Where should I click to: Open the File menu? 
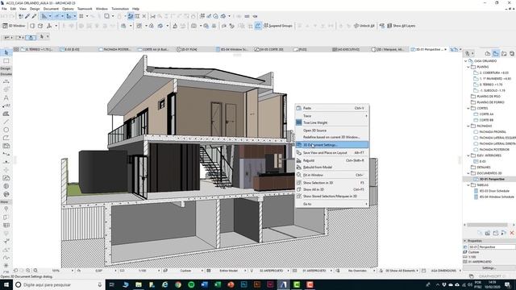coord(4,9)
